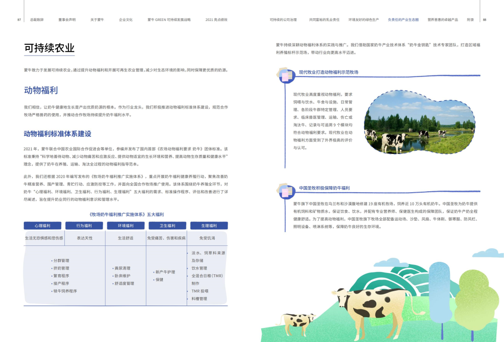This screenshot has height=342, width=504.
Task: Open the 董事会声明 navigation item
Action: (67, 20)
